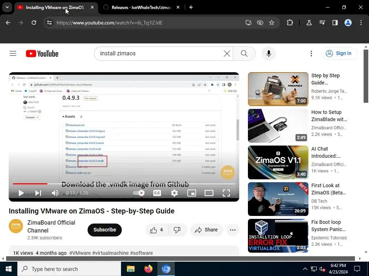Clear the search text with the X

click(x=227, y=54)
